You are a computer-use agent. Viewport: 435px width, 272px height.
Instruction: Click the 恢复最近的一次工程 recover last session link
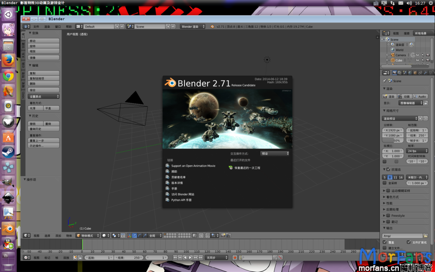pyautogui.click(x=248, y=168)
